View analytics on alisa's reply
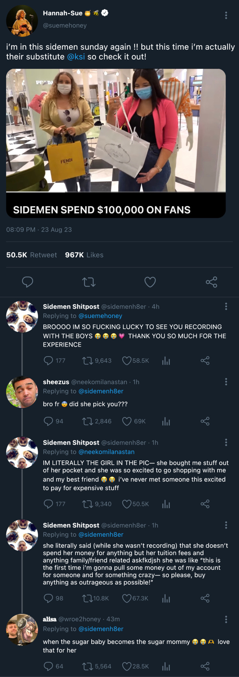Image resolution: width=239 pixels, height=677 pixels. pos(166,666)
